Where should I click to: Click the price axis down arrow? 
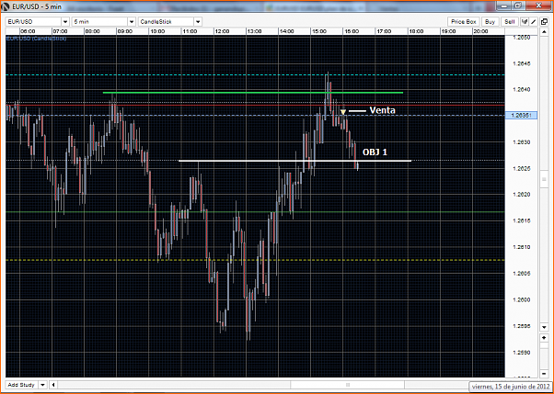pos(544,327)
